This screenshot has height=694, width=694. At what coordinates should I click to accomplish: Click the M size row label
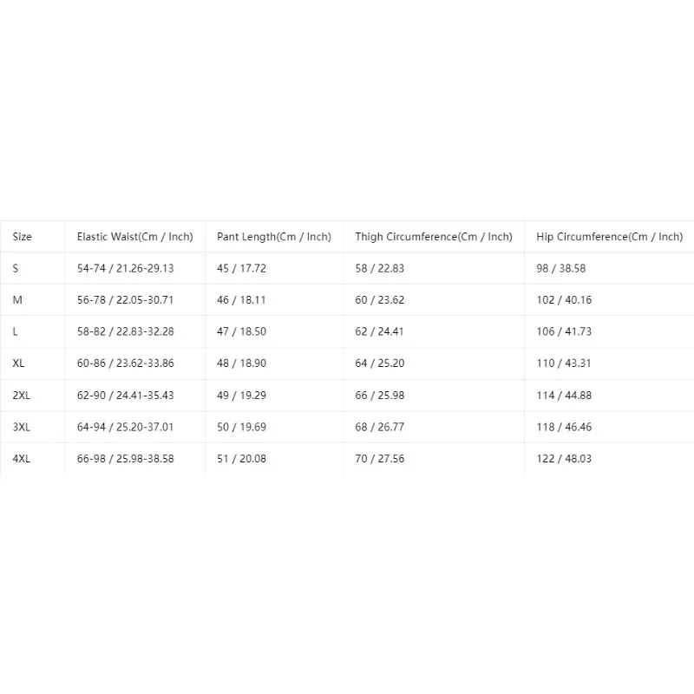point(17,300)
